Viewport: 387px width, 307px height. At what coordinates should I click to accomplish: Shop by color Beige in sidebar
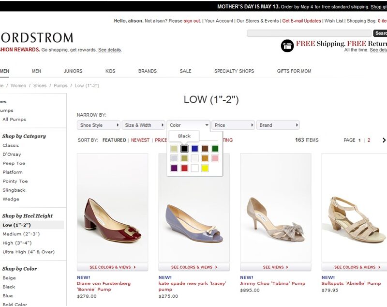coord(9,278)
